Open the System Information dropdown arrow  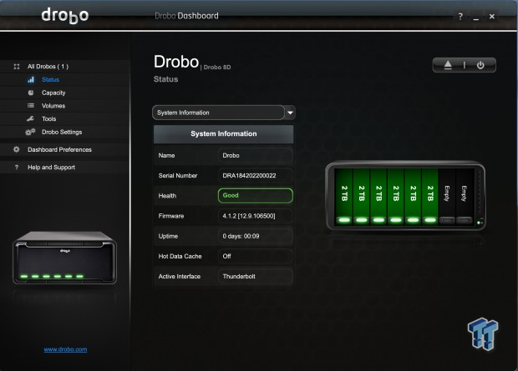click(290, 113)
